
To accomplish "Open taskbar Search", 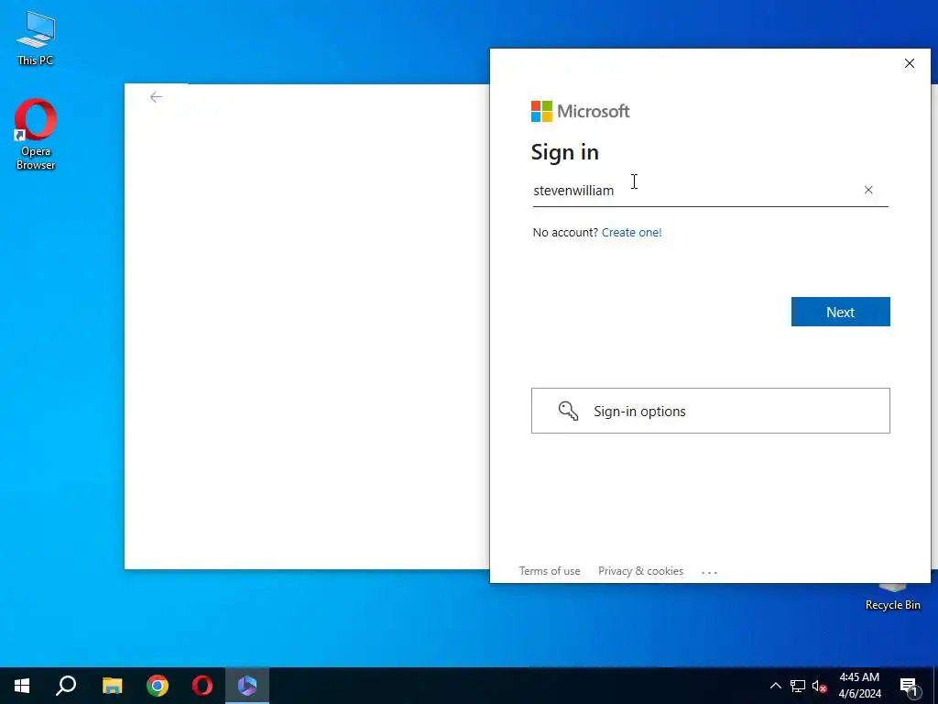I will (66, 686).
